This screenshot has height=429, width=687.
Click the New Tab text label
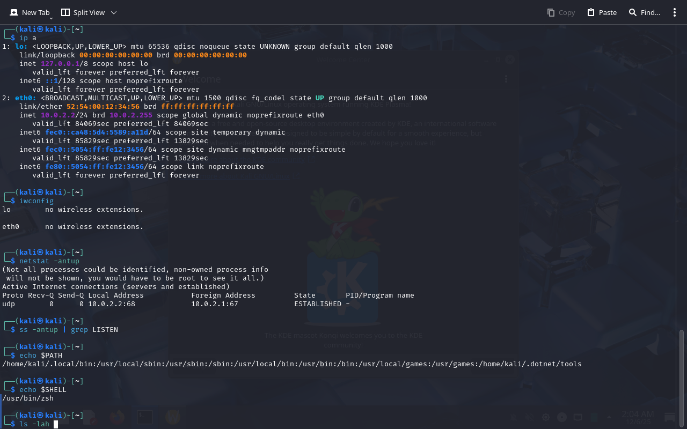pos(35,12)
